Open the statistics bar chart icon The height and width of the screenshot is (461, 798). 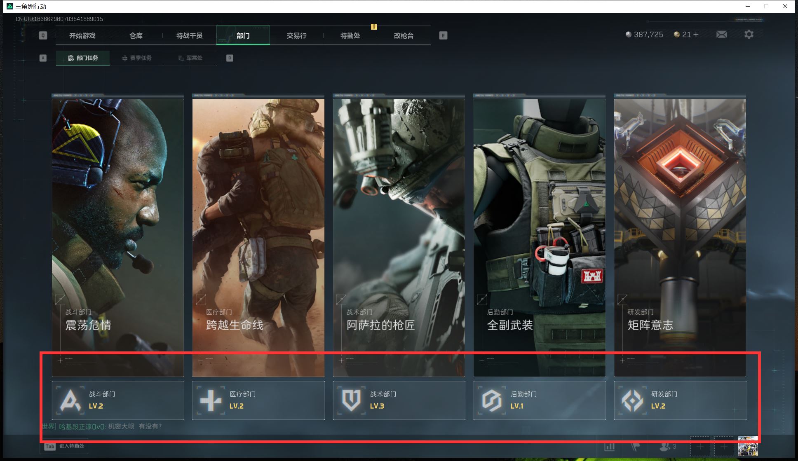(x=609, y=447)
